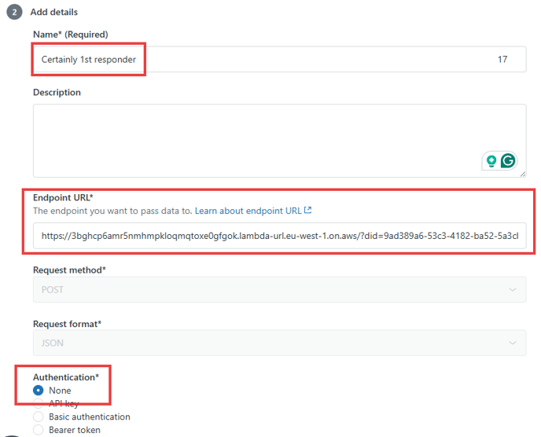Click the Grammarly G icon in Description
Screen dimensions: 541x437
point(507,160)
